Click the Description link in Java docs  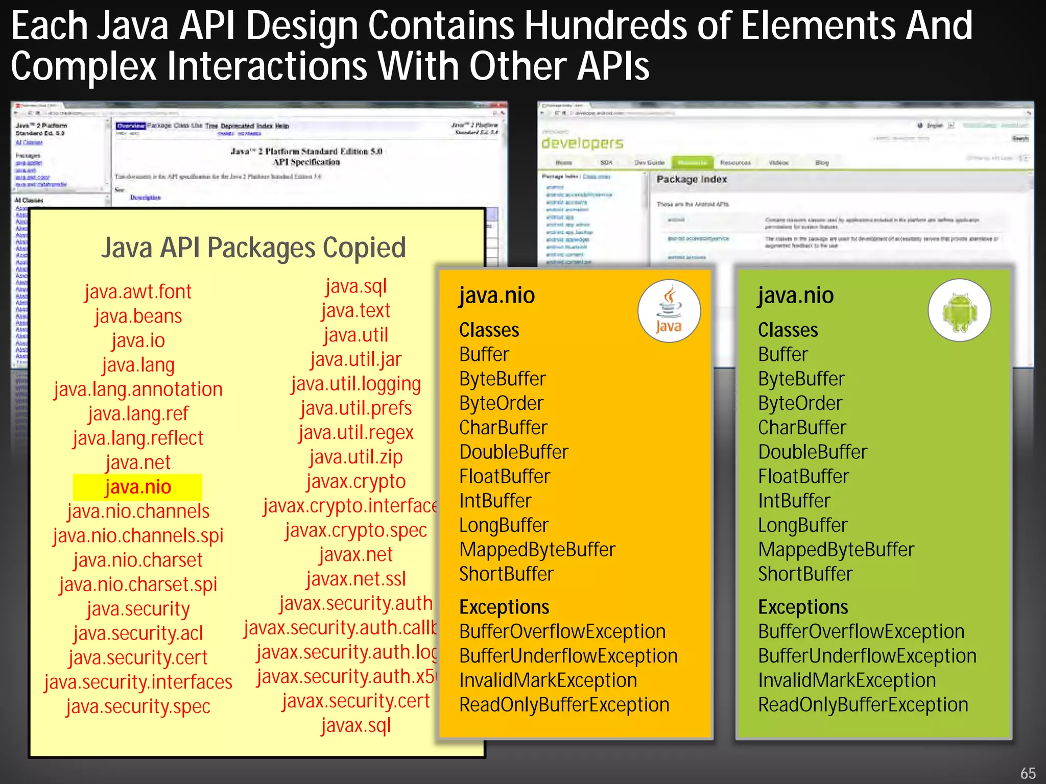point(145,198)
